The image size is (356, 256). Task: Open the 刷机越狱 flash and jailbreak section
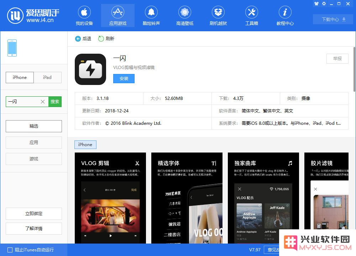[x=218, y=15]
